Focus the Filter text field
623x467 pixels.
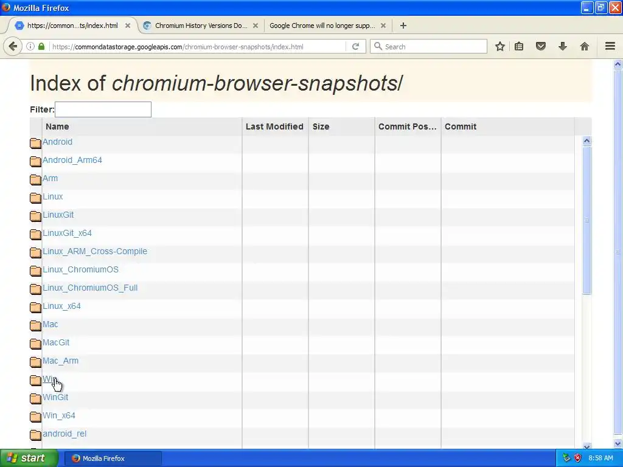pyautogui.click(x=103, y=109)
